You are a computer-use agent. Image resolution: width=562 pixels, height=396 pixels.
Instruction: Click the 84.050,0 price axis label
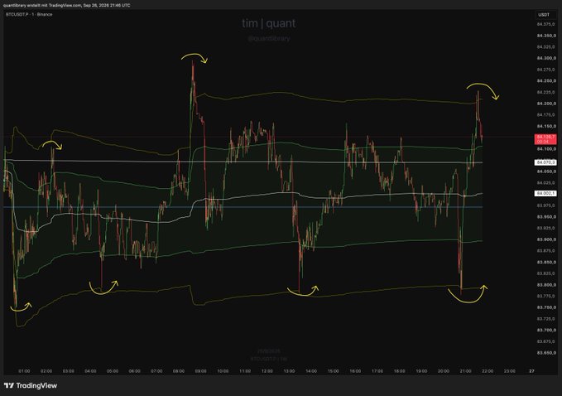tap(546, 171)
